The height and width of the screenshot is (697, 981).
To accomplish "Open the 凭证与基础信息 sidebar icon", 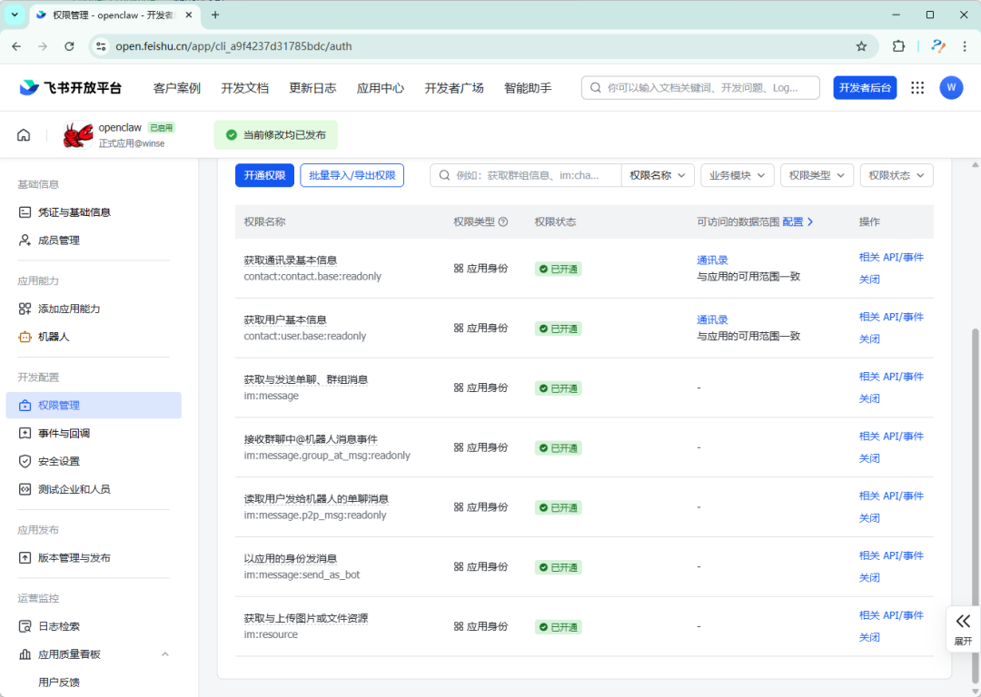I will point(25,211).
